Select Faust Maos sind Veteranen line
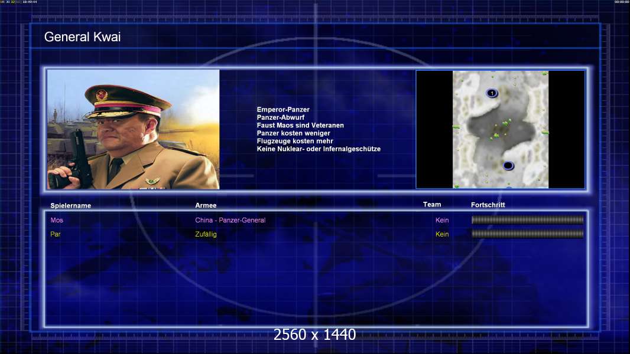The image size is (630, 354). pyautogui.click(x=300, y=125)
